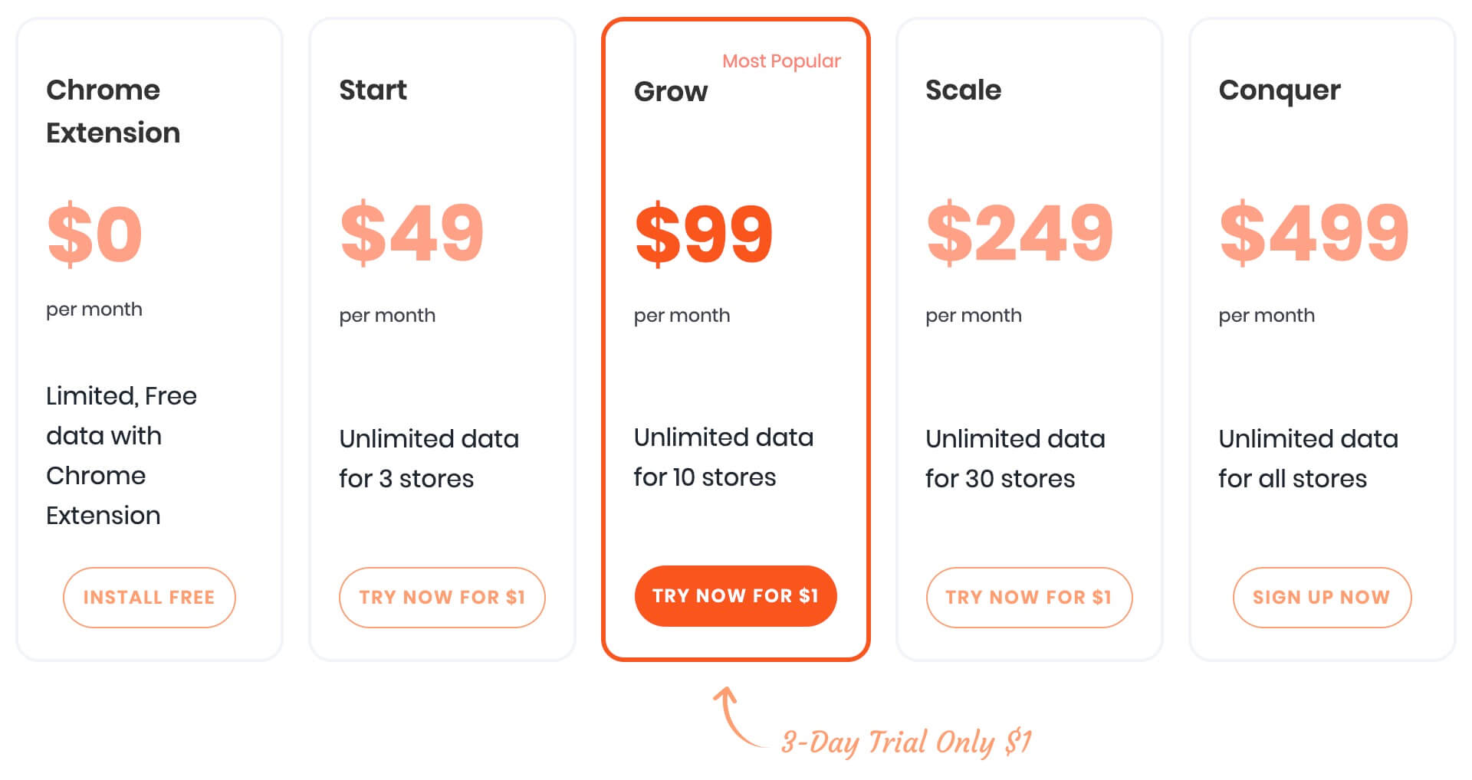
Task: Click Unlimited data for all stores text
Action: 1309,458
